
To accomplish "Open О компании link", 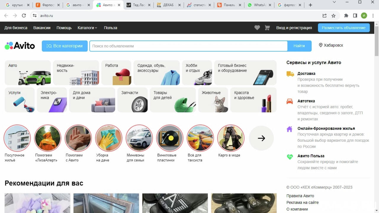I will 297,209.
